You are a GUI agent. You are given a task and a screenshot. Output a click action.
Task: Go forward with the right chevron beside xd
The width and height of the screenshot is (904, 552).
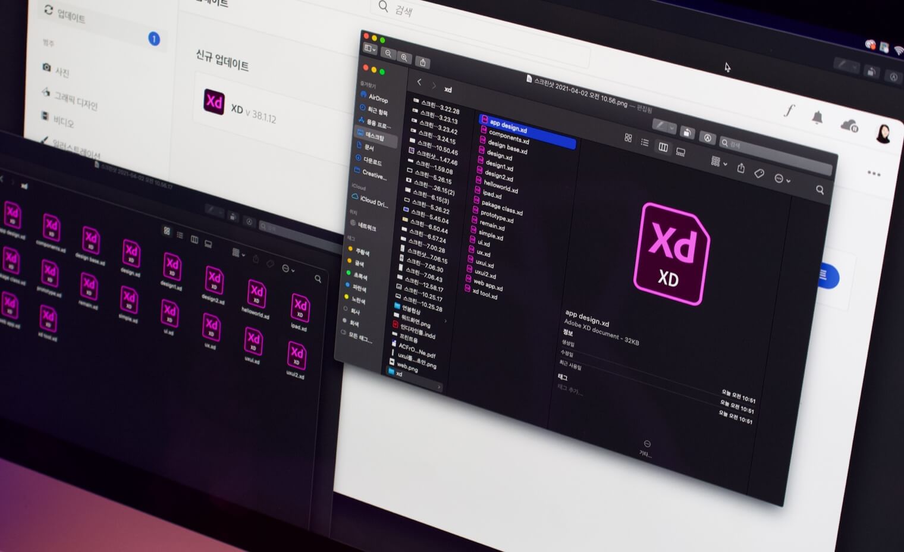tap(434, 86)
